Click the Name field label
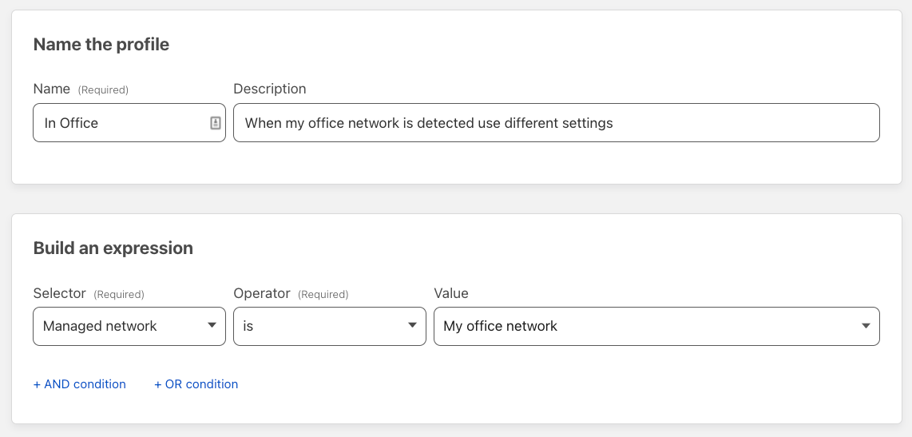The width and height of the screenshot is (912, 437). point(52,89)
